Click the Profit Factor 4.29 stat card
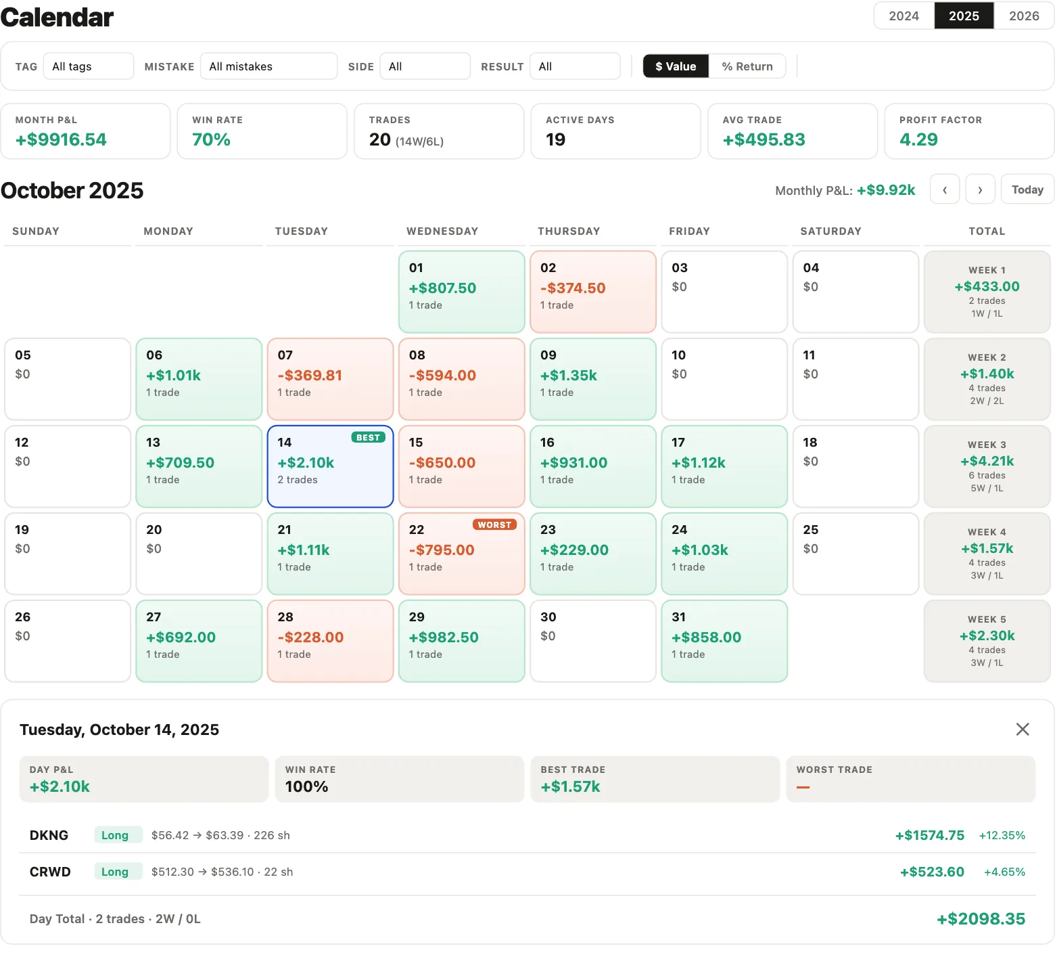Viewport: 1055px width, 959px height. [x=969, y=131]
